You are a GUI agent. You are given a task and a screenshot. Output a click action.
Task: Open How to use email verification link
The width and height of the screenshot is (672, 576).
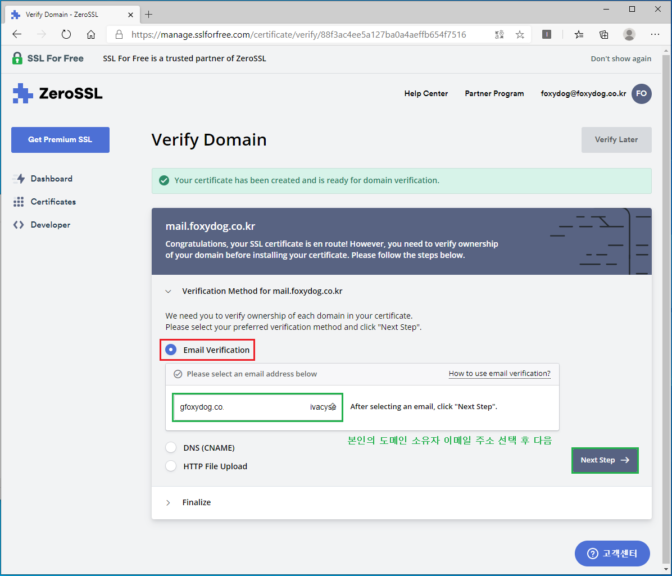pyautogui.click(x=500, y=374)
